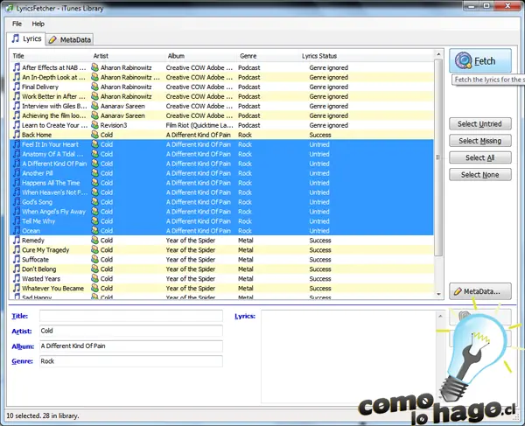Viewport: 525px width, 426px height.
Task: Click the note icon of Final Delivery
Action: click(17, 87)
